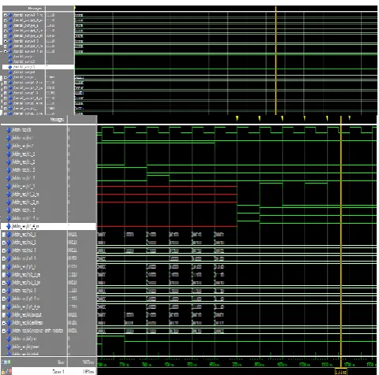The image size is (379, 375).
Task: Select the clk signal's blue diamond icon
Action: tap(9, 130)
